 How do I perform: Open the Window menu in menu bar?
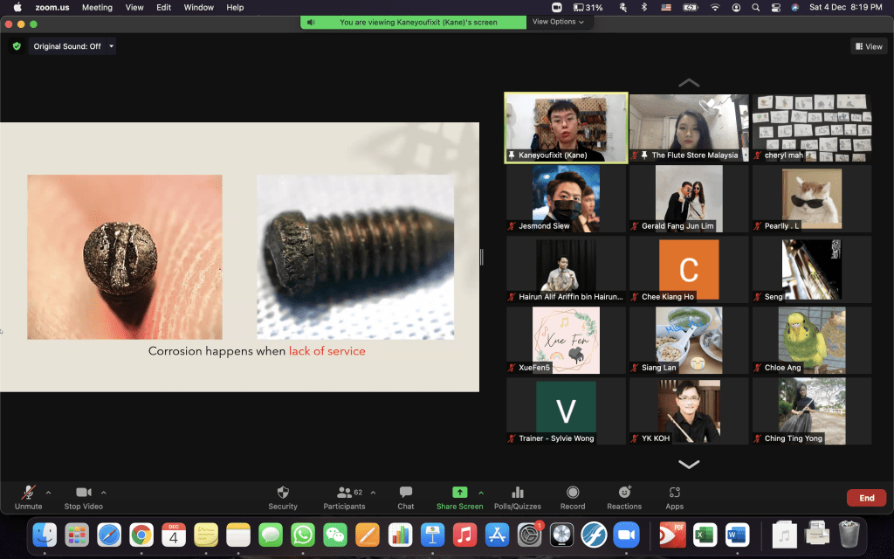[199, 7]
